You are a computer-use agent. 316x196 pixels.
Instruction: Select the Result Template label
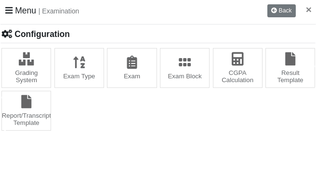290,76
